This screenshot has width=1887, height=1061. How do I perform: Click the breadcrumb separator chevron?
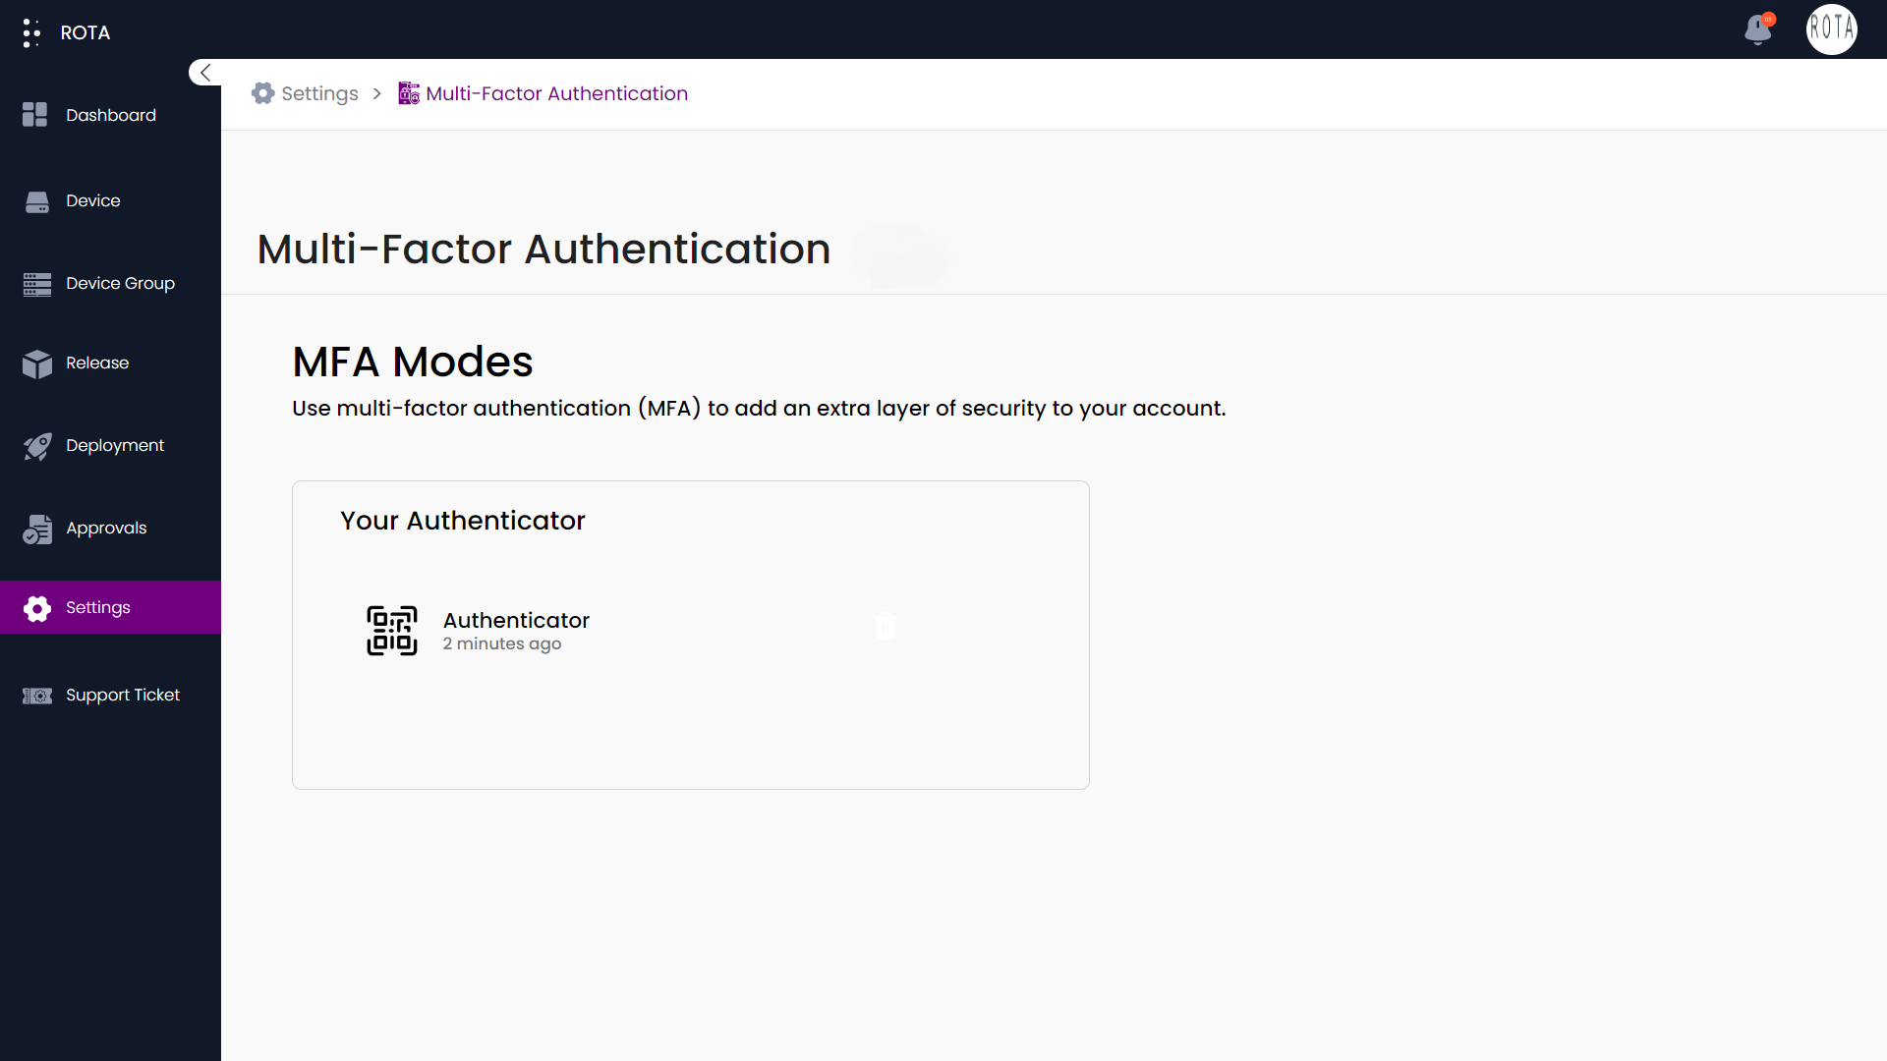tap(377, 93)
